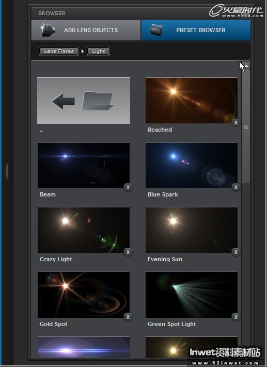
Task: Click the Evening Sun name label
Action: 165,259
